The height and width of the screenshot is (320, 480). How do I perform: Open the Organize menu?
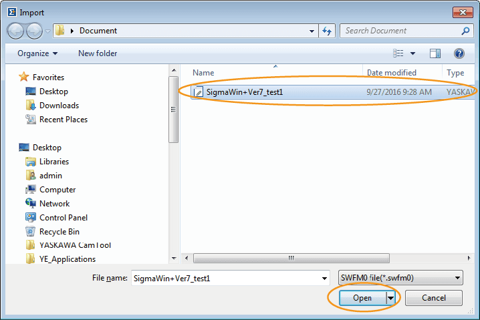pos(37,53)
